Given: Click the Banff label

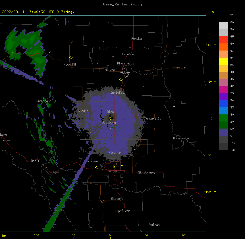Looking at the screenshot, I should pos(35,161).
